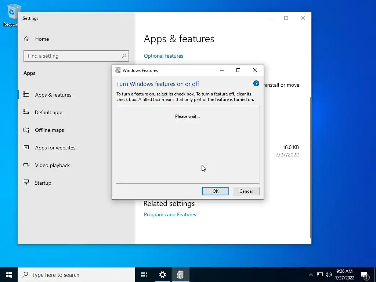
Task: Show hidden tray icons chevron
Action: [x=311, y=275]
